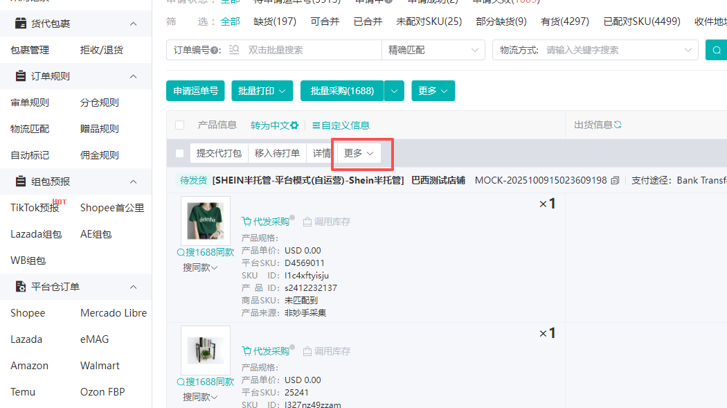Filter by 已合并 orders
The image size is (727, 408).
pyautogui.click(x=368, y=21)
